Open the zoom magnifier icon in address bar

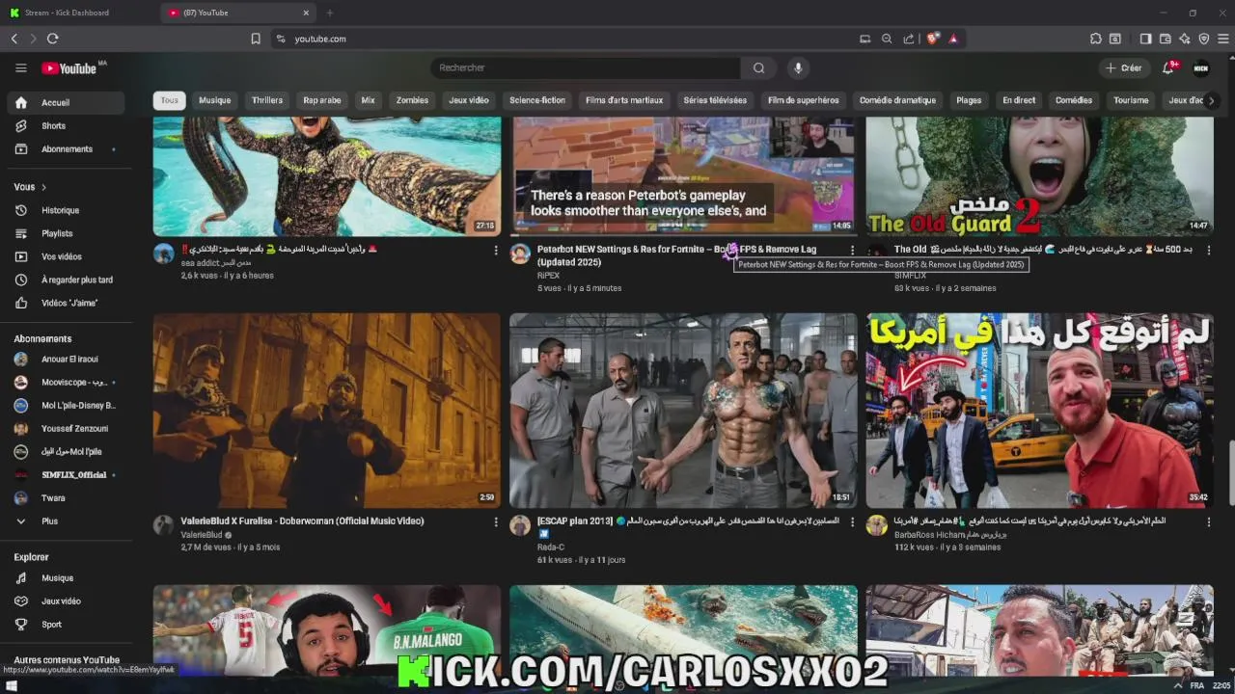click(887, 39)
